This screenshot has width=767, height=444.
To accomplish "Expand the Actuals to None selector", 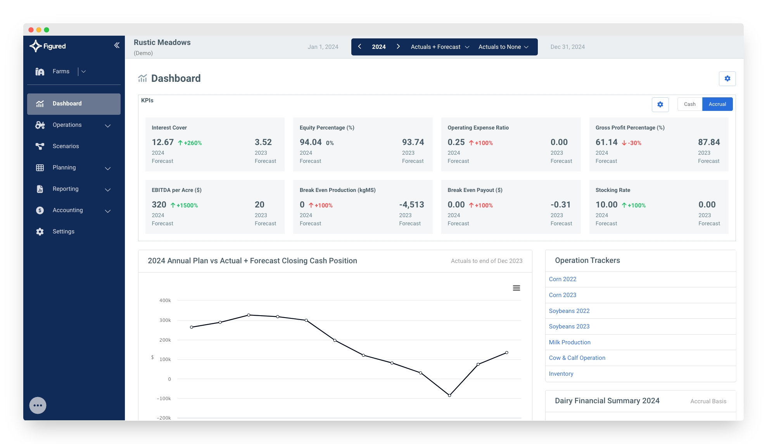I will pyautogui.click(x=503, y=47).
